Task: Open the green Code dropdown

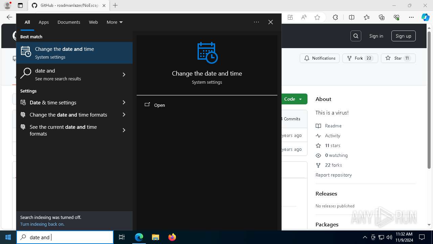Action: (293, 99)
